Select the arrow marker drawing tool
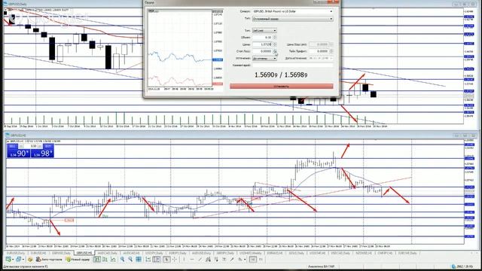482x271 pixels. click(x=232, y=260)
